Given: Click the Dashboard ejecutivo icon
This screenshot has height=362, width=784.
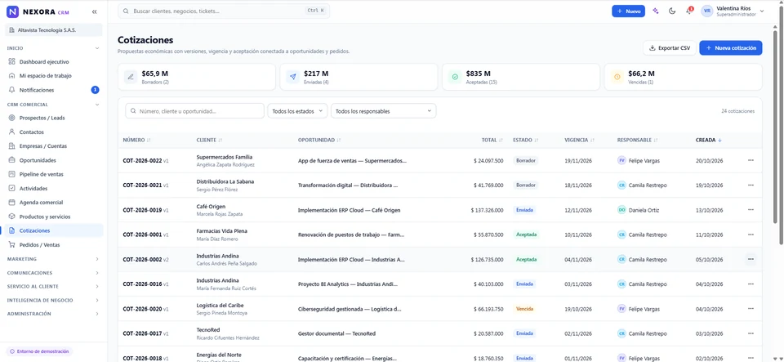Looking at the screenshot, I should [12, 62].
